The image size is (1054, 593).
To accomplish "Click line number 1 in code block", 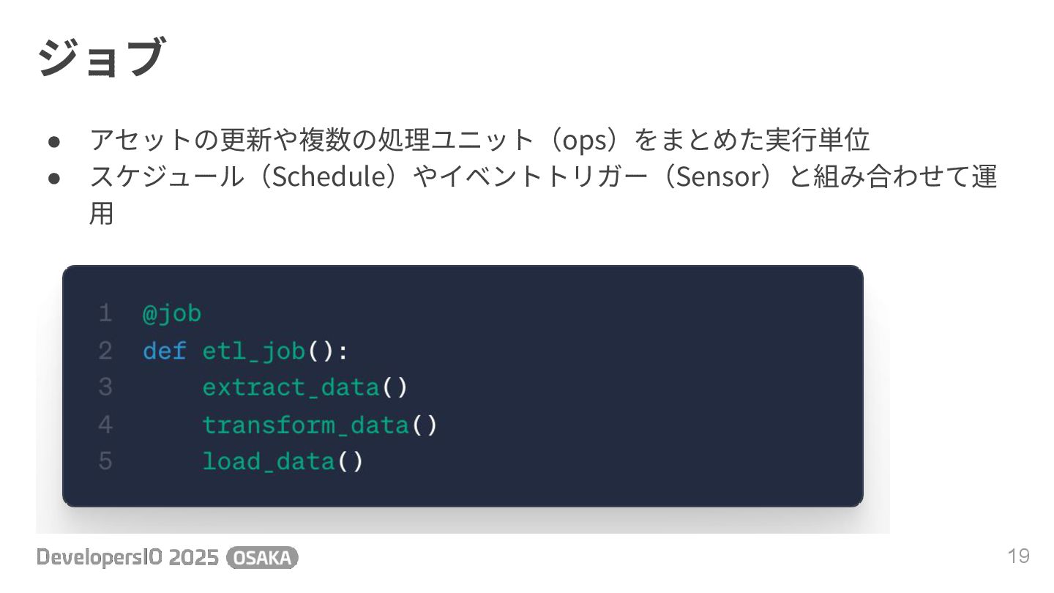I will coord(106,314).
